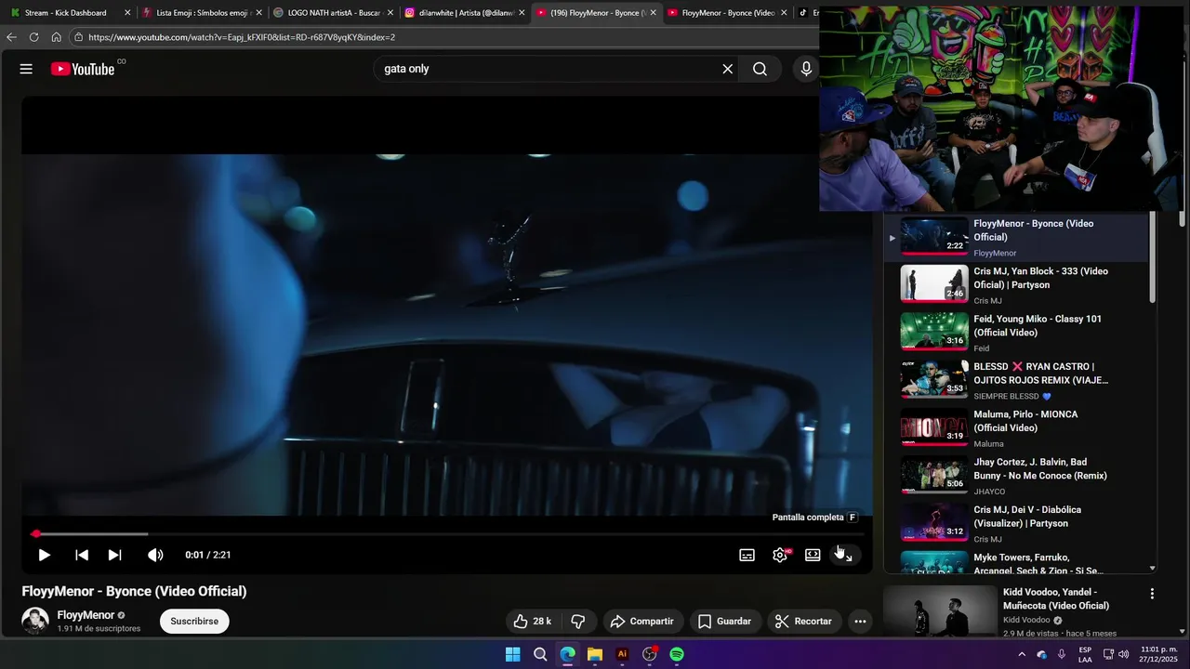Open the Windows Start menu
1190x669 pixels.
(512, 654)
